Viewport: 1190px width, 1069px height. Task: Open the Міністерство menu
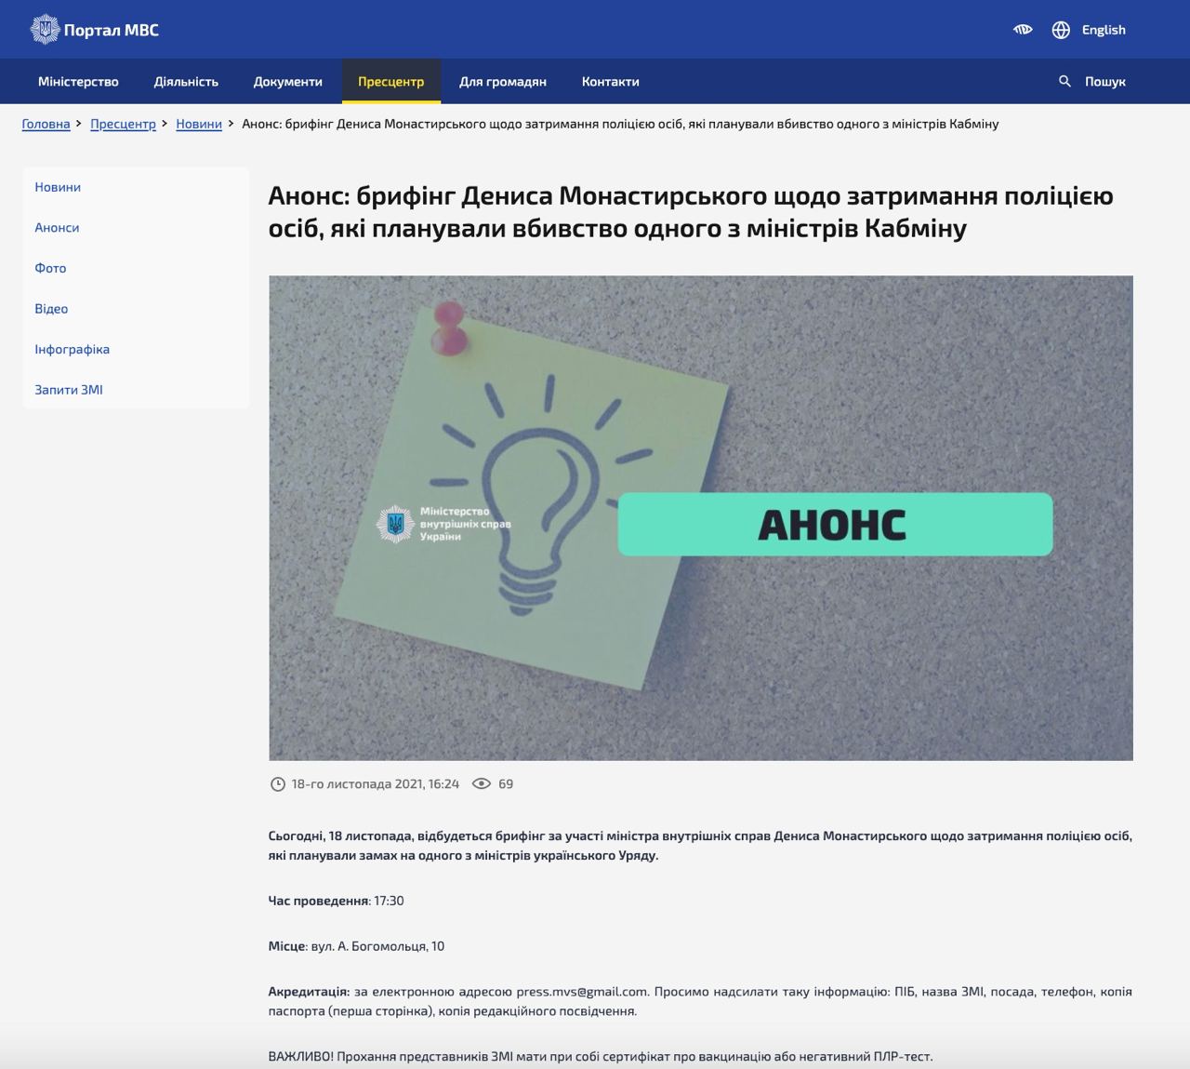pyautogui.click(x=78, y=82)
